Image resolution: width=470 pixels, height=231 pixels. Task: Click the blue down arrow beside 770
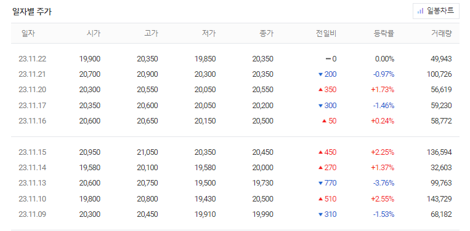tap(320, 183)
